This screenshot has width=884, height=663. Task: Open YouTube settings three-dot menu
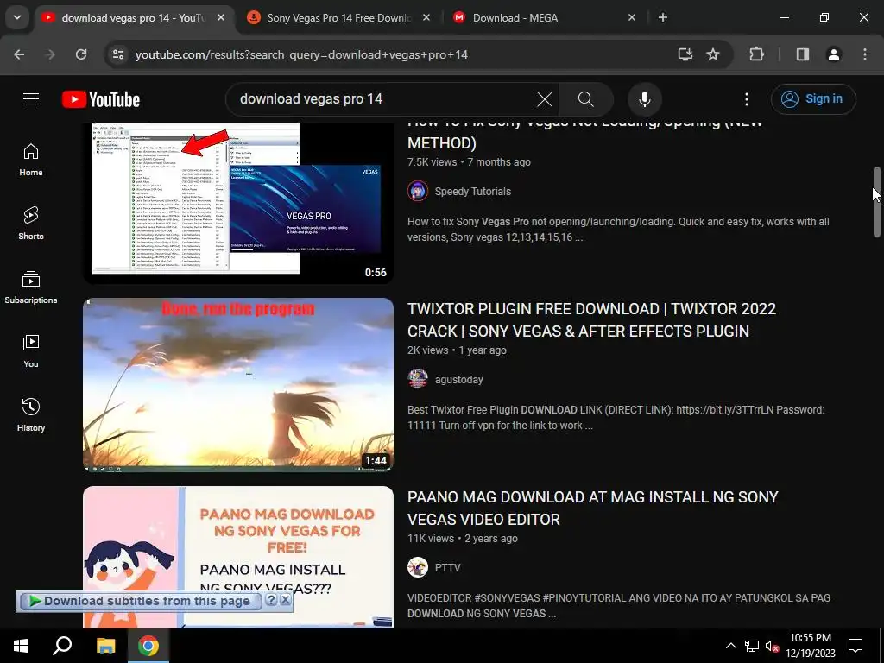(x=747, y=99)
